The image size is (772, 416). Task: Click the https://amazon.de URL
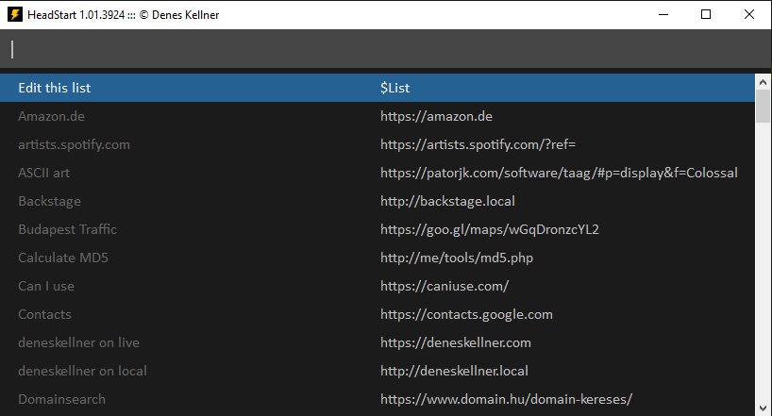pos(436,116)
